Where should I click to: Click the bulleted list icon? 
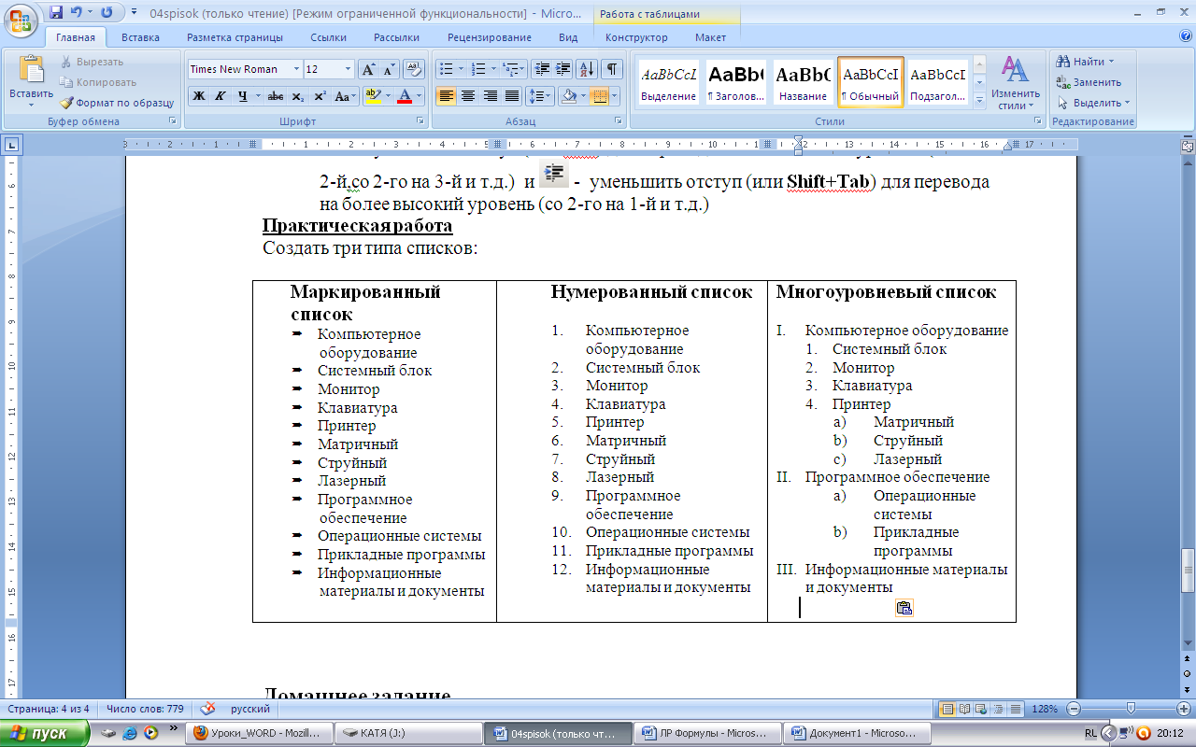tap(447, 69)
